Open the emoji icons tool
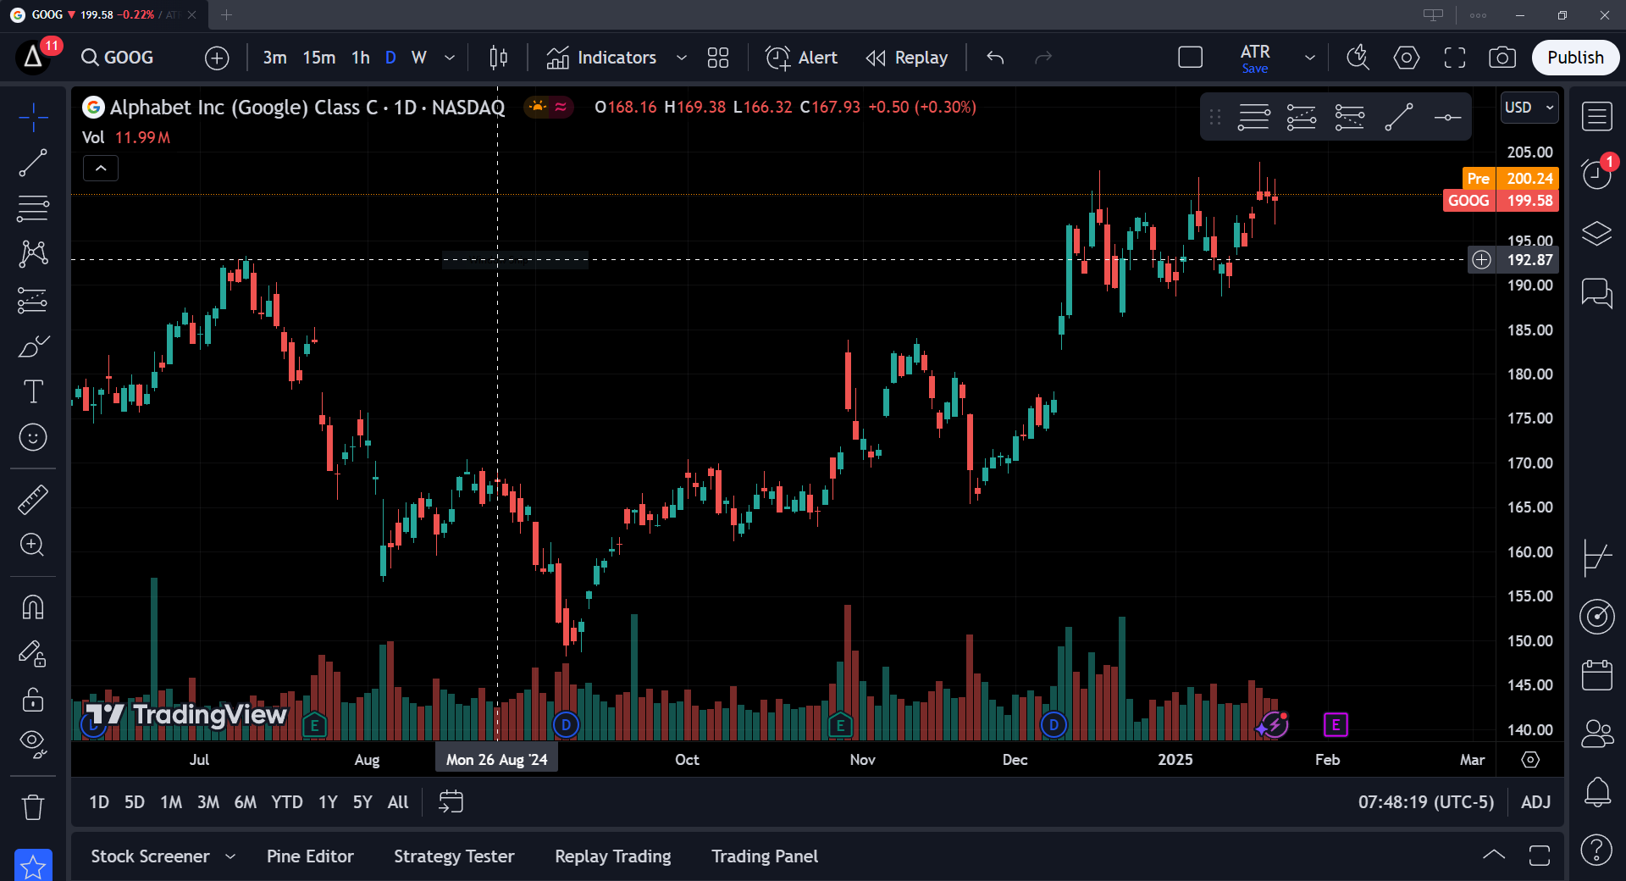 click(x=33, y=437)
